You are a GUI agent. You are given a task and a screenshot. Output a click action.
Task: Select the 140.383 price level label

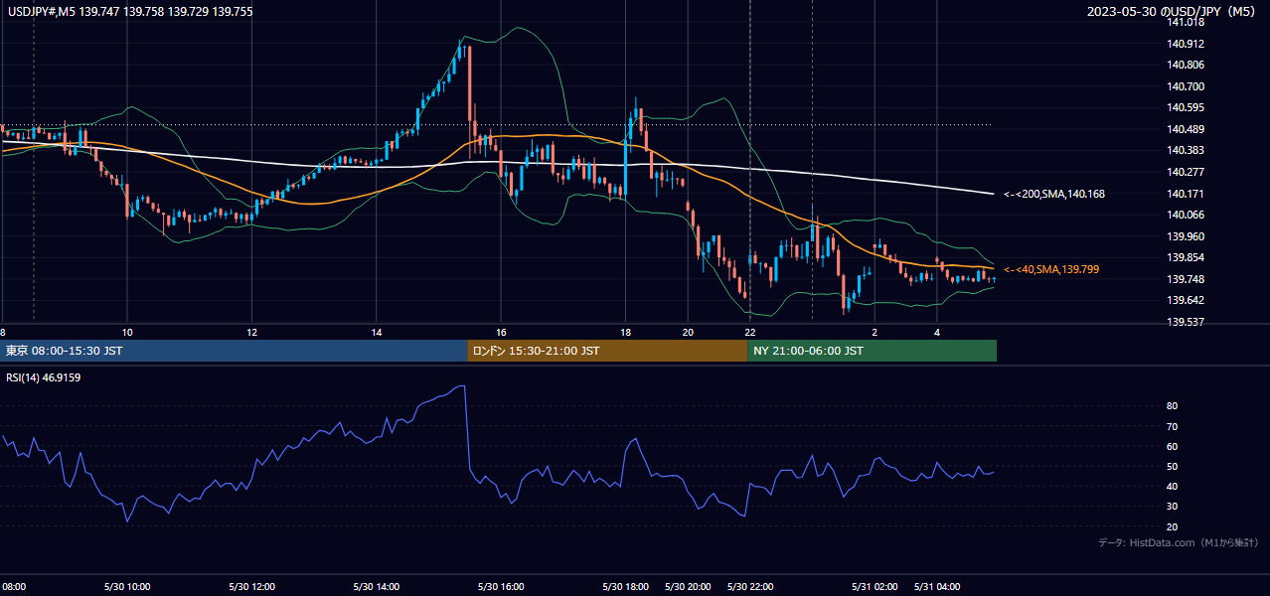click(1186, 150)
